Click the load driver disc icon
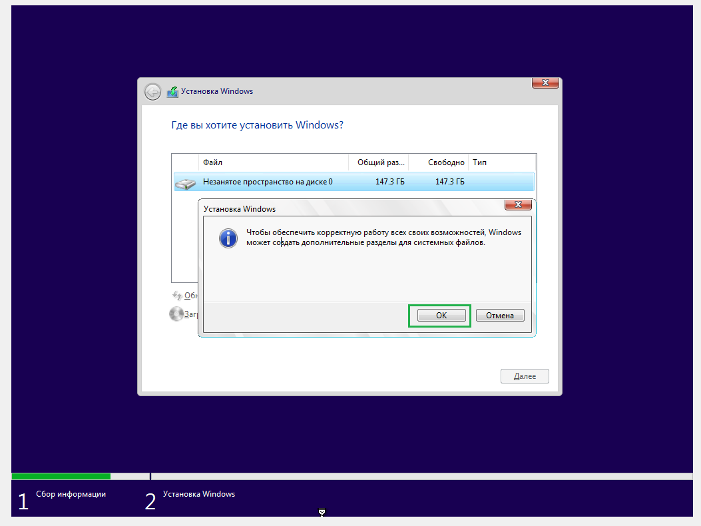The width and height of the screenshot is (701, 526). tap(176, 314)
